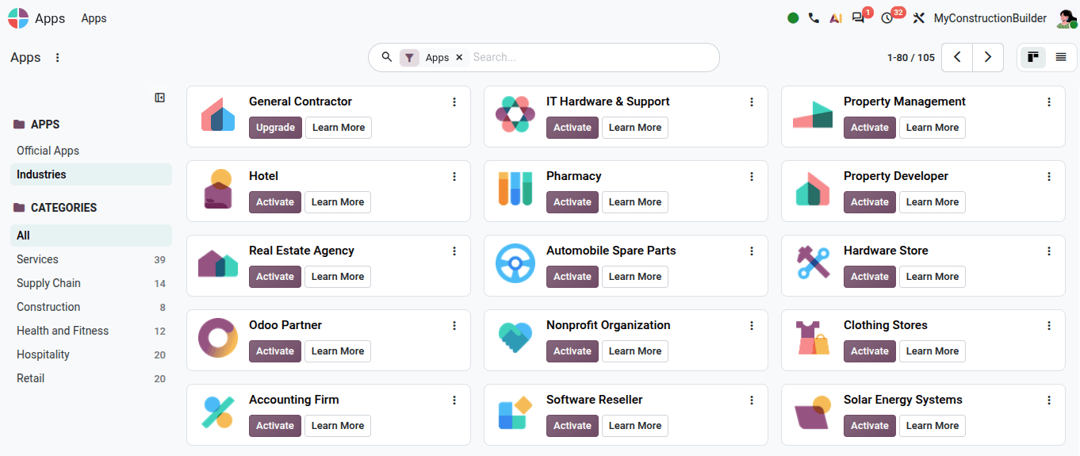The width and height of the screenshot is (1080, 456).
Task: Filter by Supply Chain category
Action: (91, 283)
